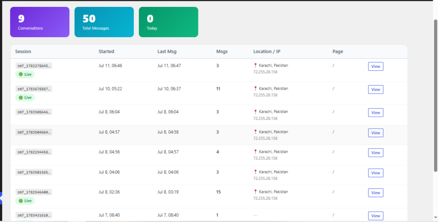Click blue arrow tab at left edge
The width and height of the screenshot is (438, 222).
(1, 198)
